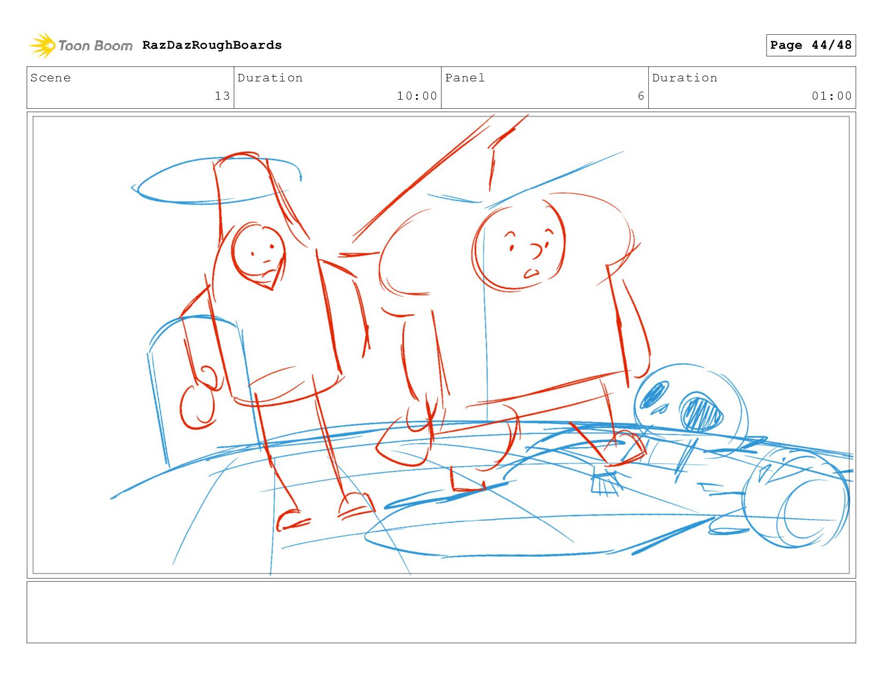The width and height of the screenshot is (884, 683).
Task: Click the Toon Boom logo
Action: [x=80, y=46]
